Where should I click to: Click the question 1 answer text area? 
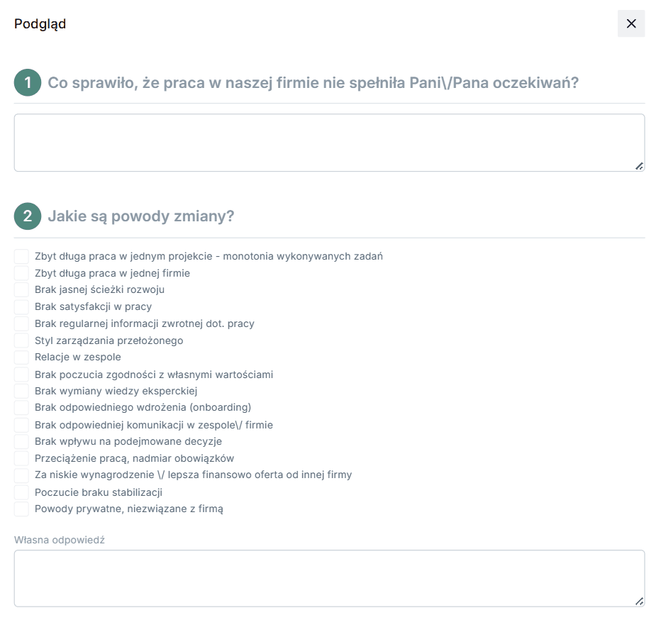pos(329,143)
